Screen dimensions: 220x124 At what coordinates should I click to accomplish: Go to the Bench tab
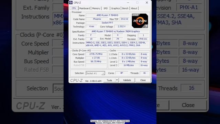(x=125, y=8)
